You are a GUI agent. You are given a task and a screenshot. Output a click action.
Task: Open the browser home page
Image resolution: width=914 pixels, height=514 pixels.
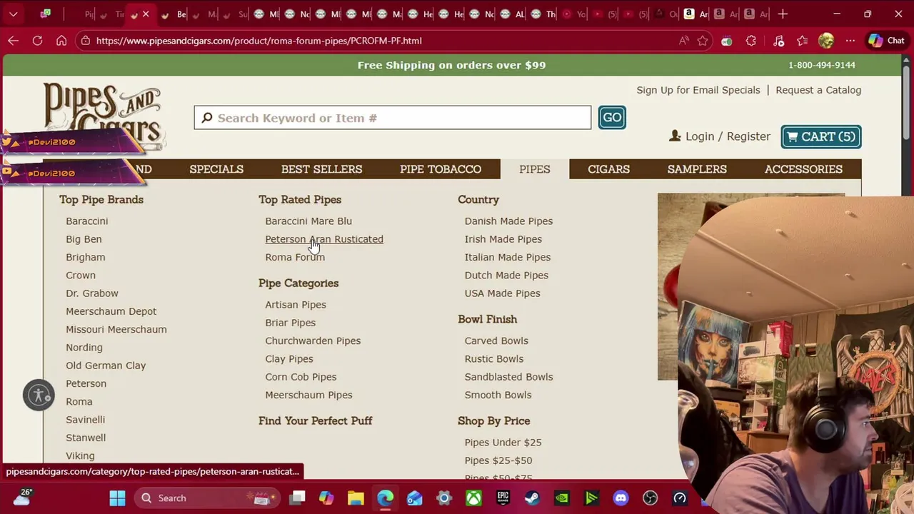(61, 41)
